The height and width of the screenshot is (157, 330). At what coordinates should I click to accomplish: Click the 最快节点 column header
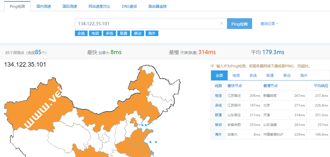(235, 86)
